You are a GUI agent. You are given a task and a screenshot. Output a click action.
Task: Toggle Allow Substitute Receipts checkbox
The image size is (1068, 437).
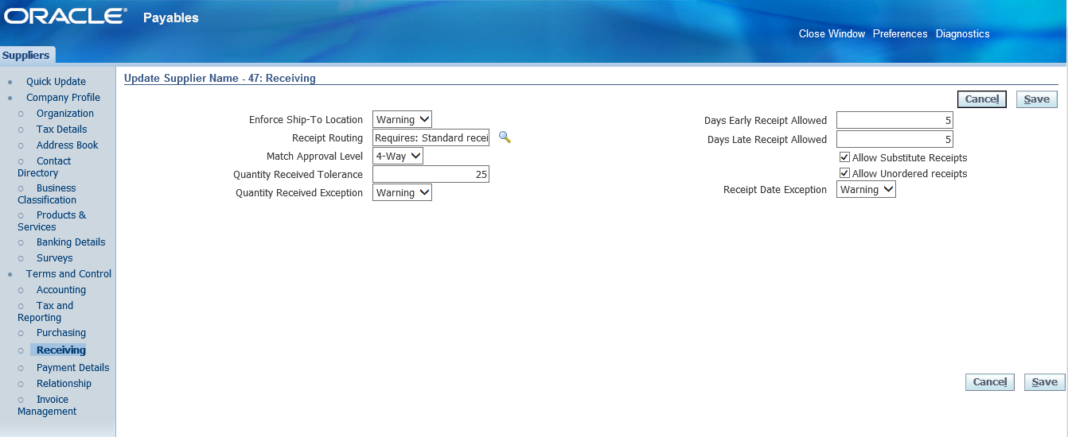(845, 157)
